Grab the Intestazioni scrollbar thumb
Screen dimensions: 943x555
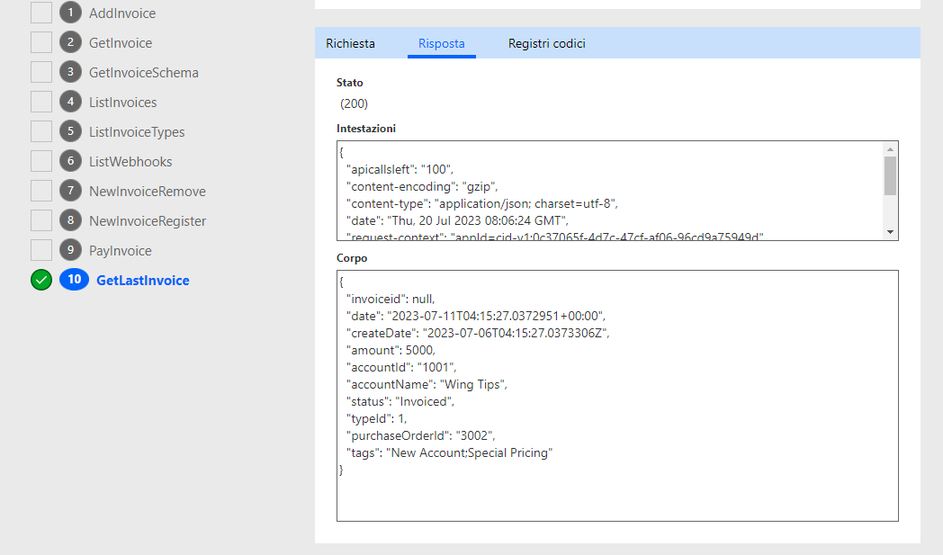(x=890, y=175)
